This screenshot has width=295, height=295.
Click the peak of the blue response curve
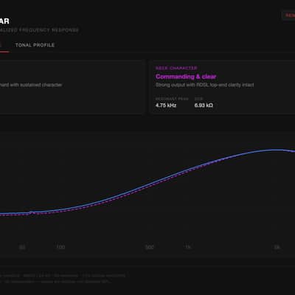click(275, 150)
